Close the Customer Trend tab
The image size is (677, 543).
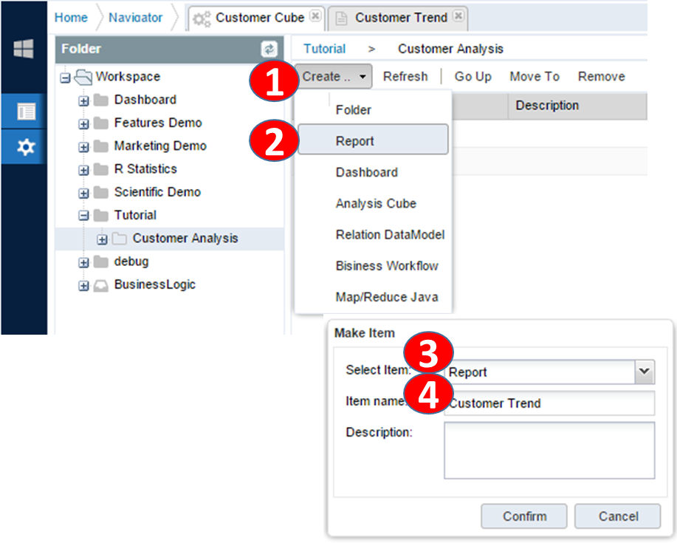pyautogui.click(x=458, y=16)
